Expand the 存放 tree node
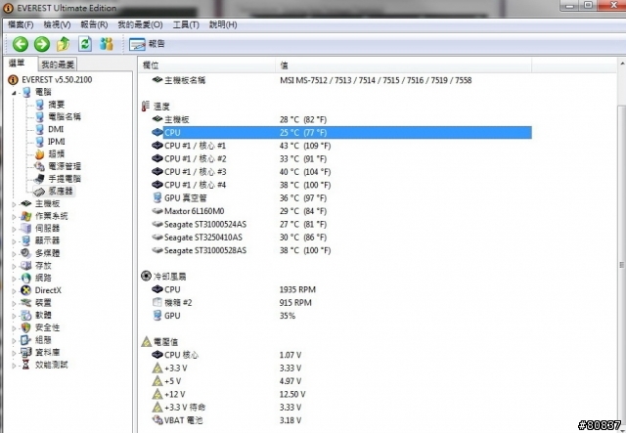Image resolution: width=626 pixels, height=433 pixels. click(14, 266)
